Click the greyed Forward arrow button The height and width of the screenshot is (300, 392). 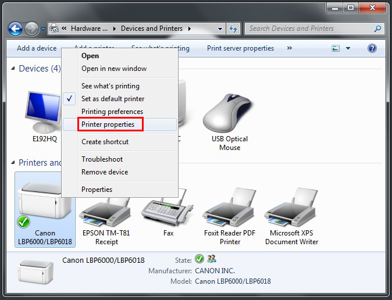click(31, 29)
